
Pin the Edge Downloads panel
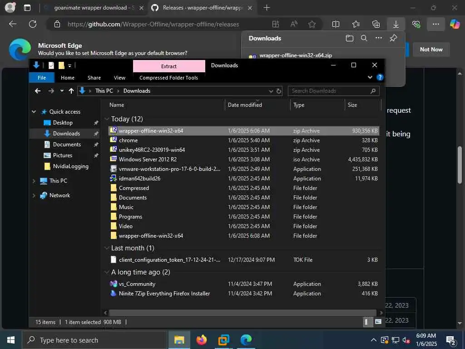click(x=394, y=38)
